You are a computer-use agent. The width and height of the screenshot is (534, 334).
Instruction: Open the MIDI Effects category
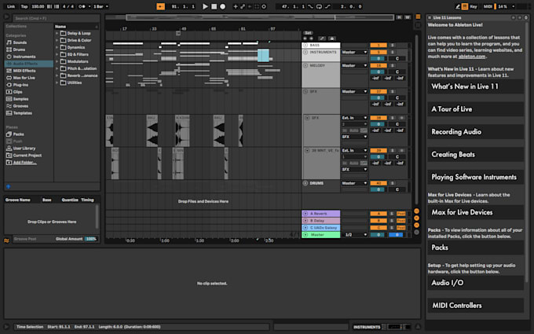pyautogui.click(x=24, y=71)
